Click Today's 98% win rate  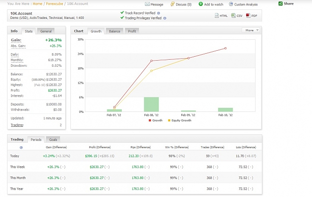tap(172, 156)
